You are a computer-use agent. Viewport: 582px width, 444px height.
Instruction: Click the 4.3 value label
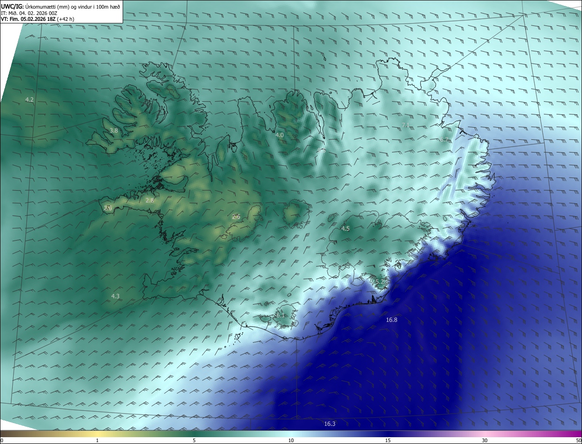(115, 296)
